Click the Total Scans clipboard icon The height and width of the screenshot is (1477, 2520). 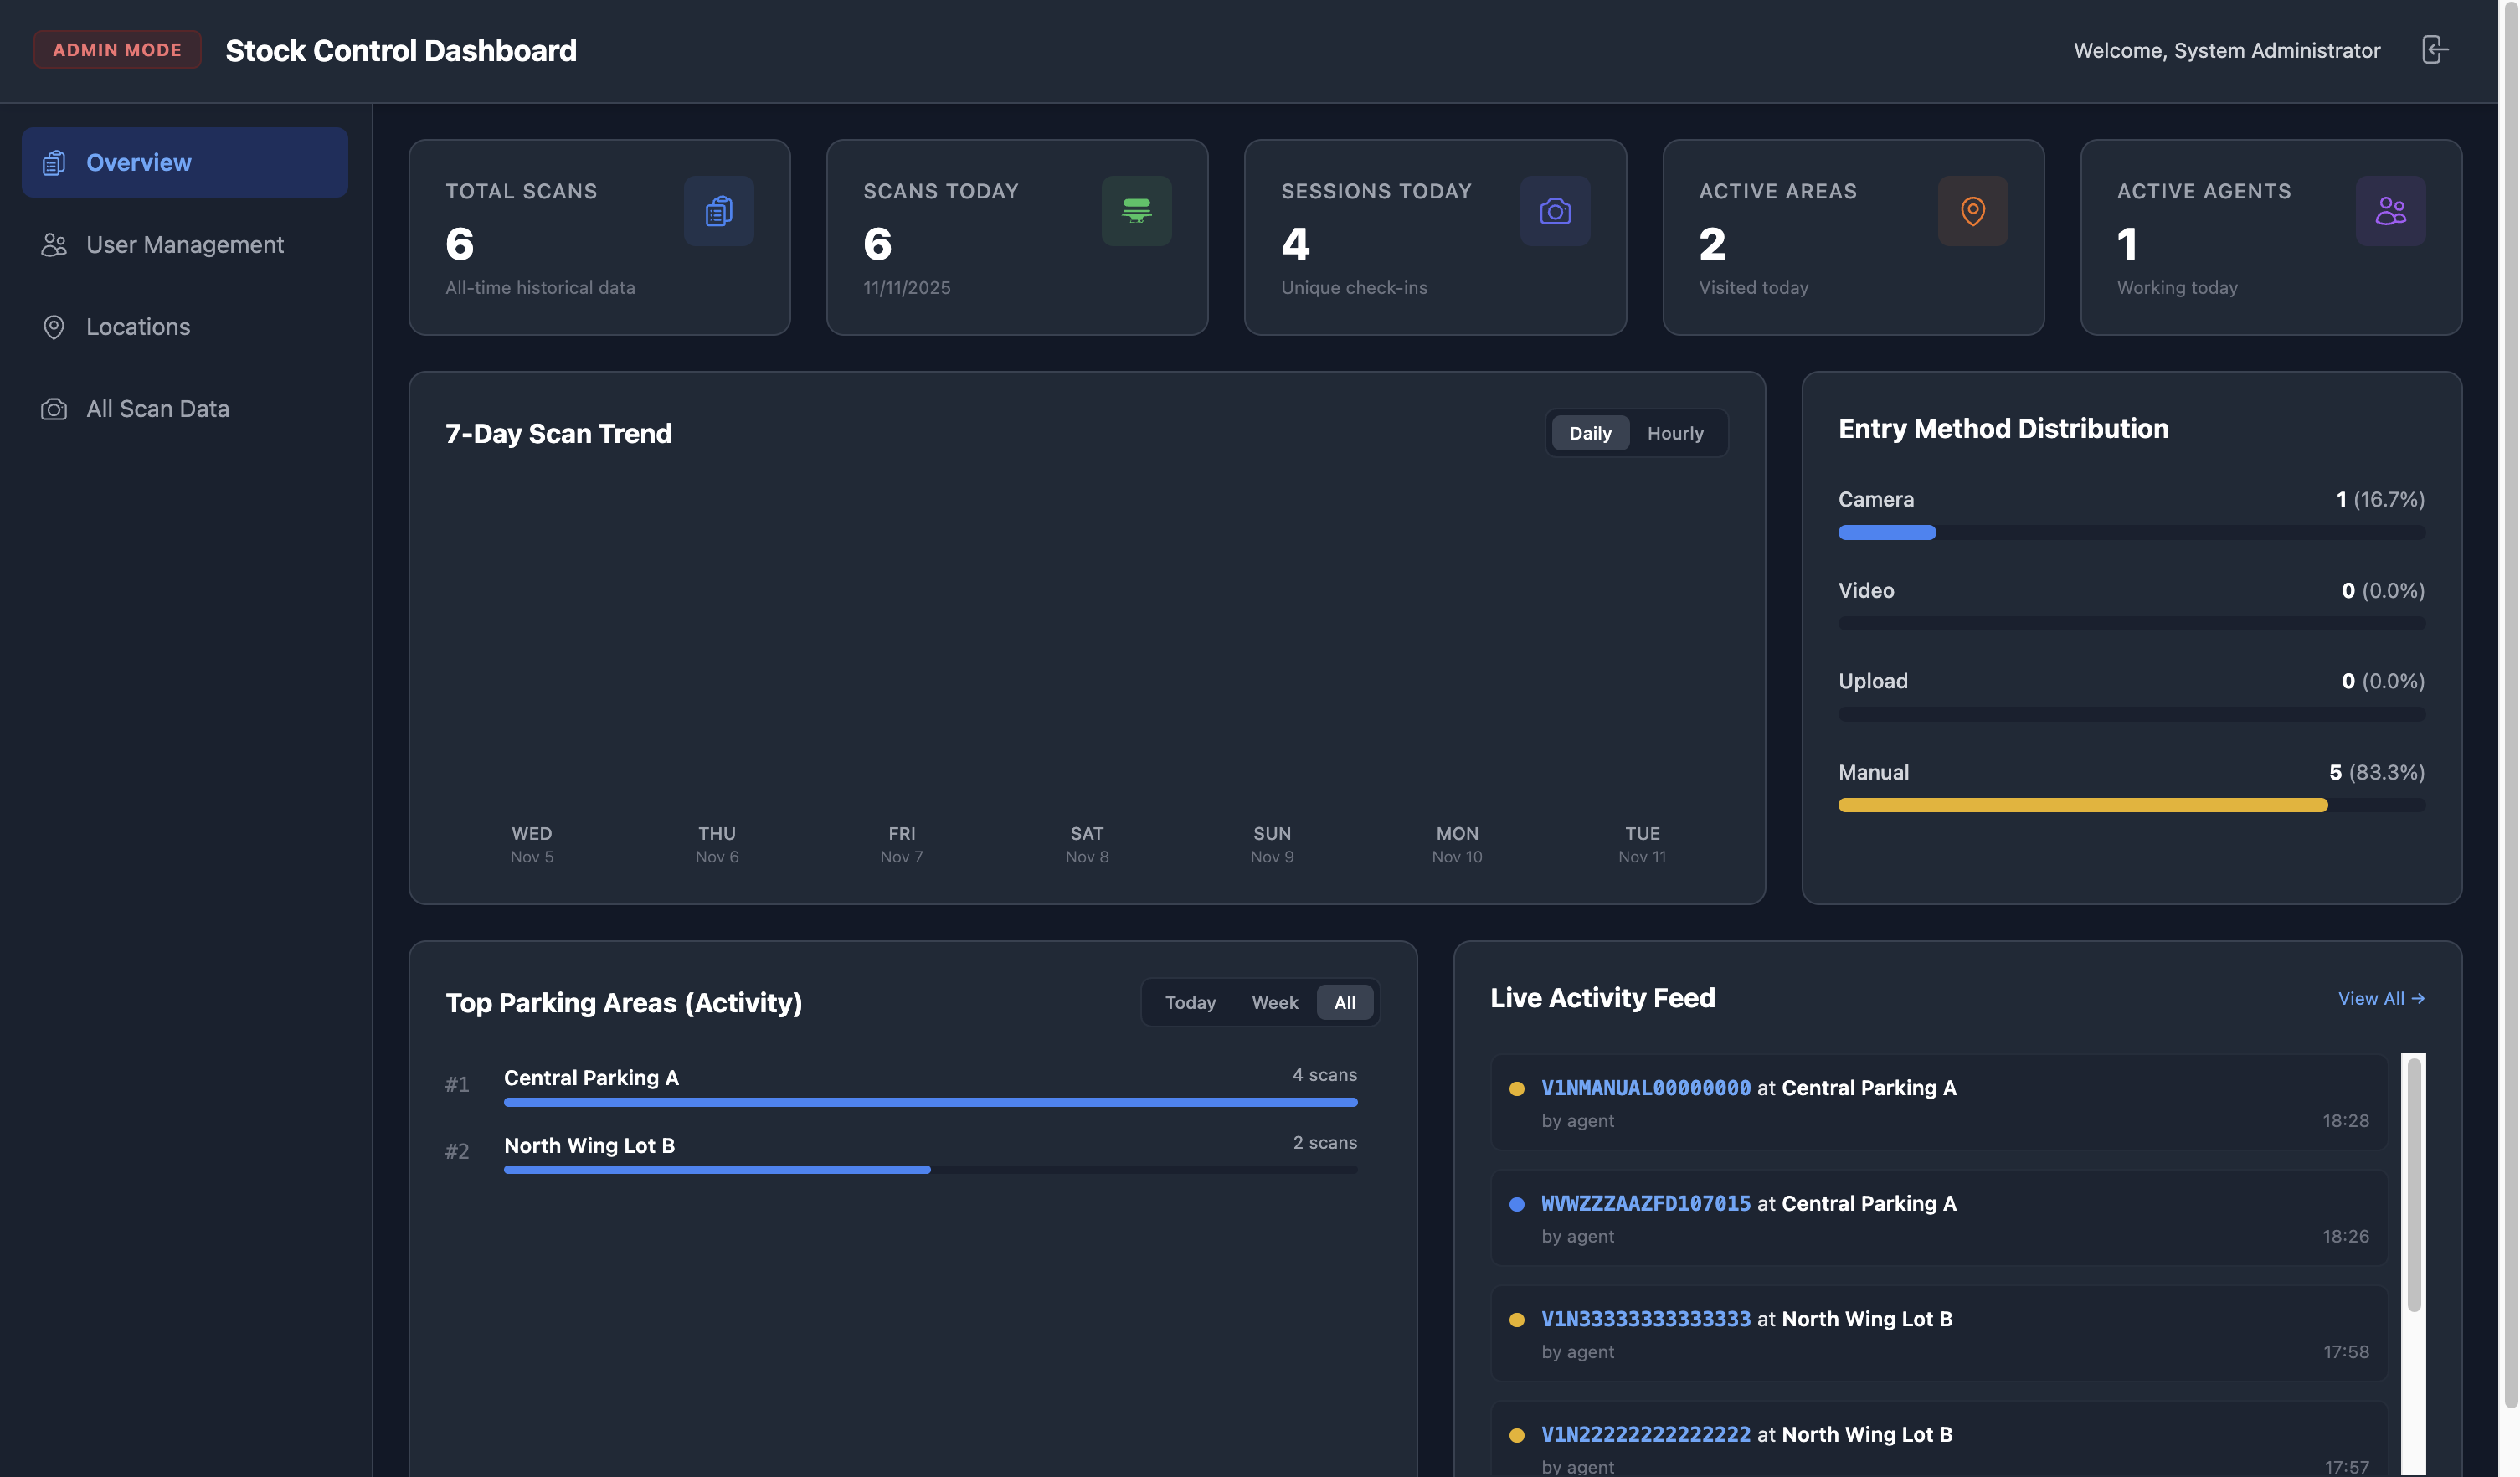pos(718,211)
